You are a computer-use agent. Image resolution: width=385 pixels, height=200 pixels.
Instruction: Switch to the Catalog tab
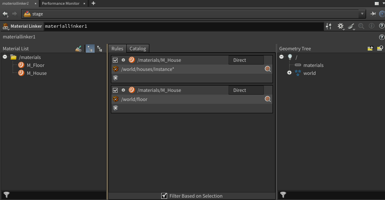[x=138, y=48]
